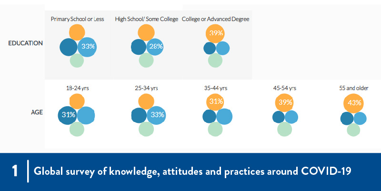Select the light blue bubble in the 35-44 yrs group
This screenshot has height=191, width=381.
click(x=224, y=117)
